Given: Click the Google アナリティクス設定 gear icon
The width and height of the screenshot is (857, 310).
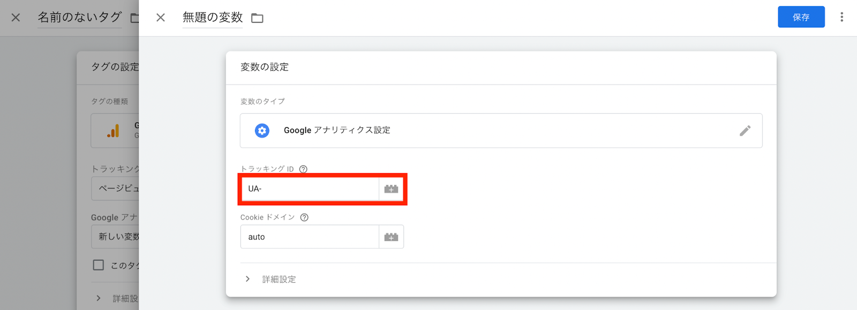Looking at the screenshot, I should coord(262,130).
